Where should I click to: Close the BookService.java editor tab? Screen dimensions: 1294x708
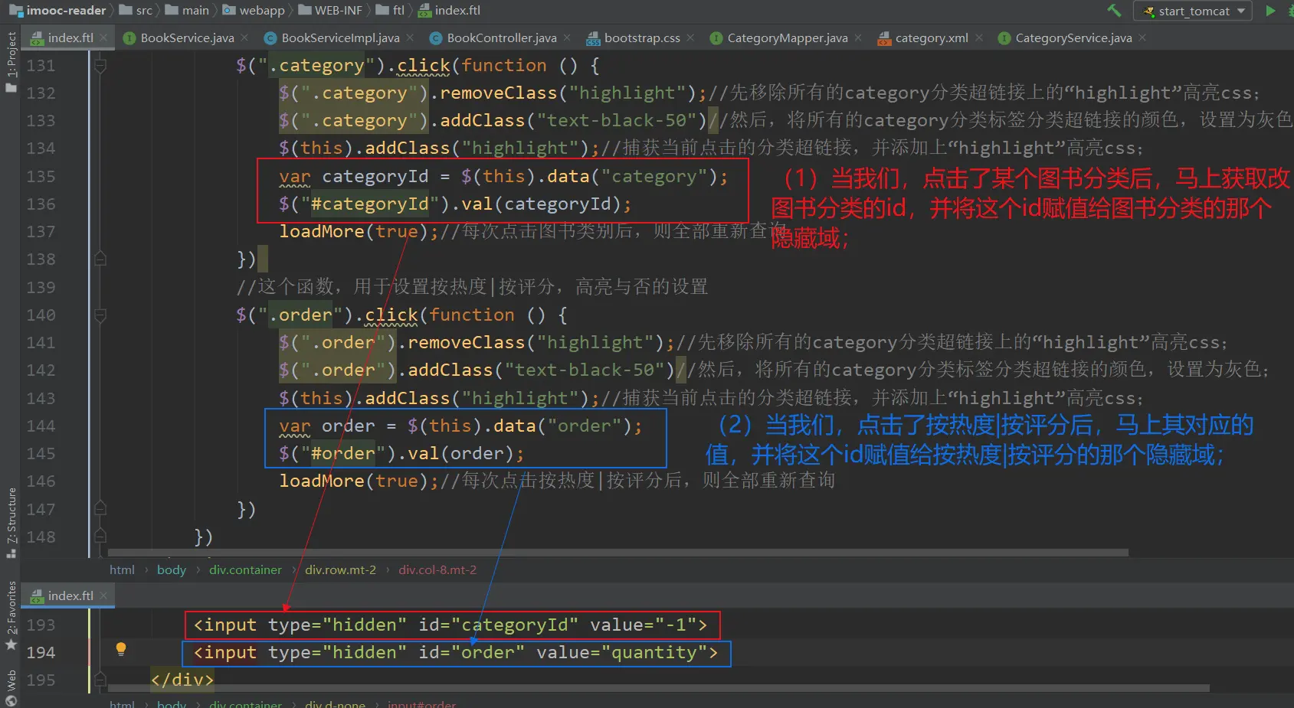pos(244,38)
